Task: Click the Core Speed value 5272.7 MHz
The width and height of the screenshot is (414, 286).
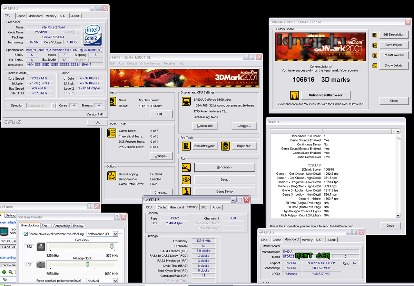Action: pos(40,79)
